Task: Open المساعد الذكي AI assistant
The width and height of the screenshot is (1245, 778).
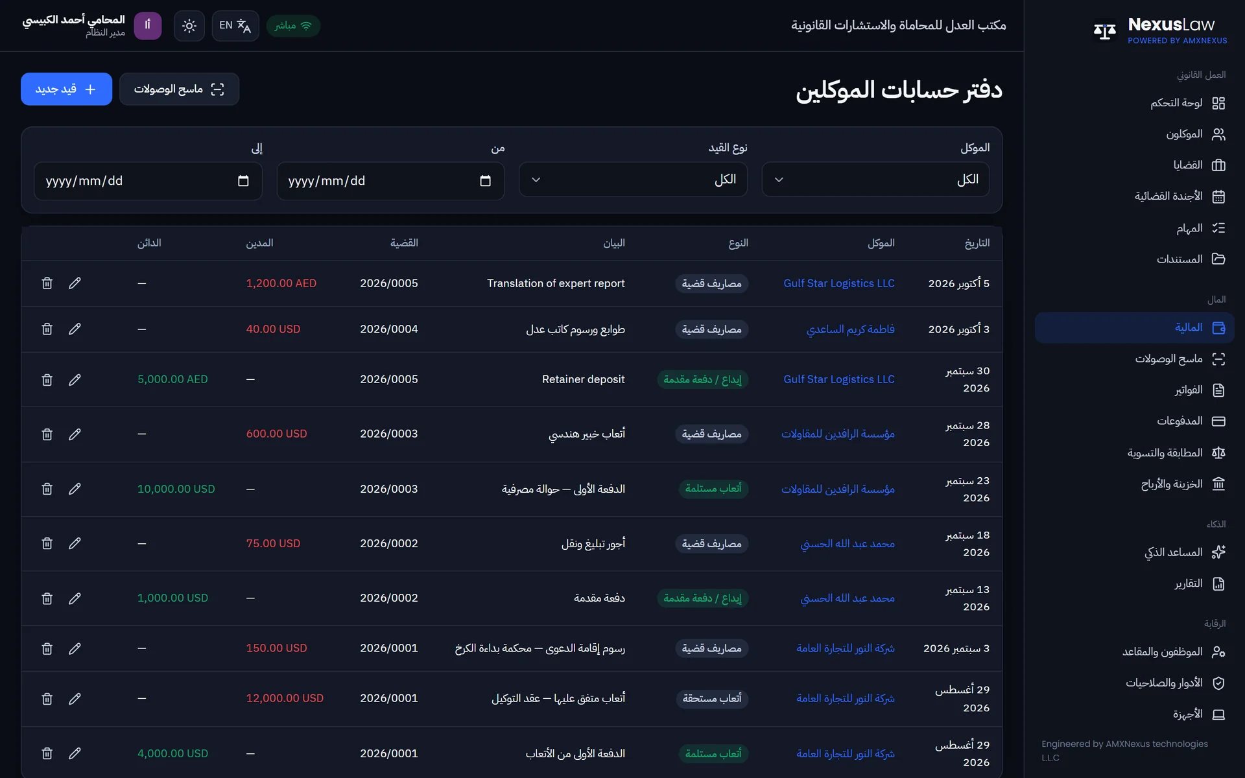Action: 1134,552
